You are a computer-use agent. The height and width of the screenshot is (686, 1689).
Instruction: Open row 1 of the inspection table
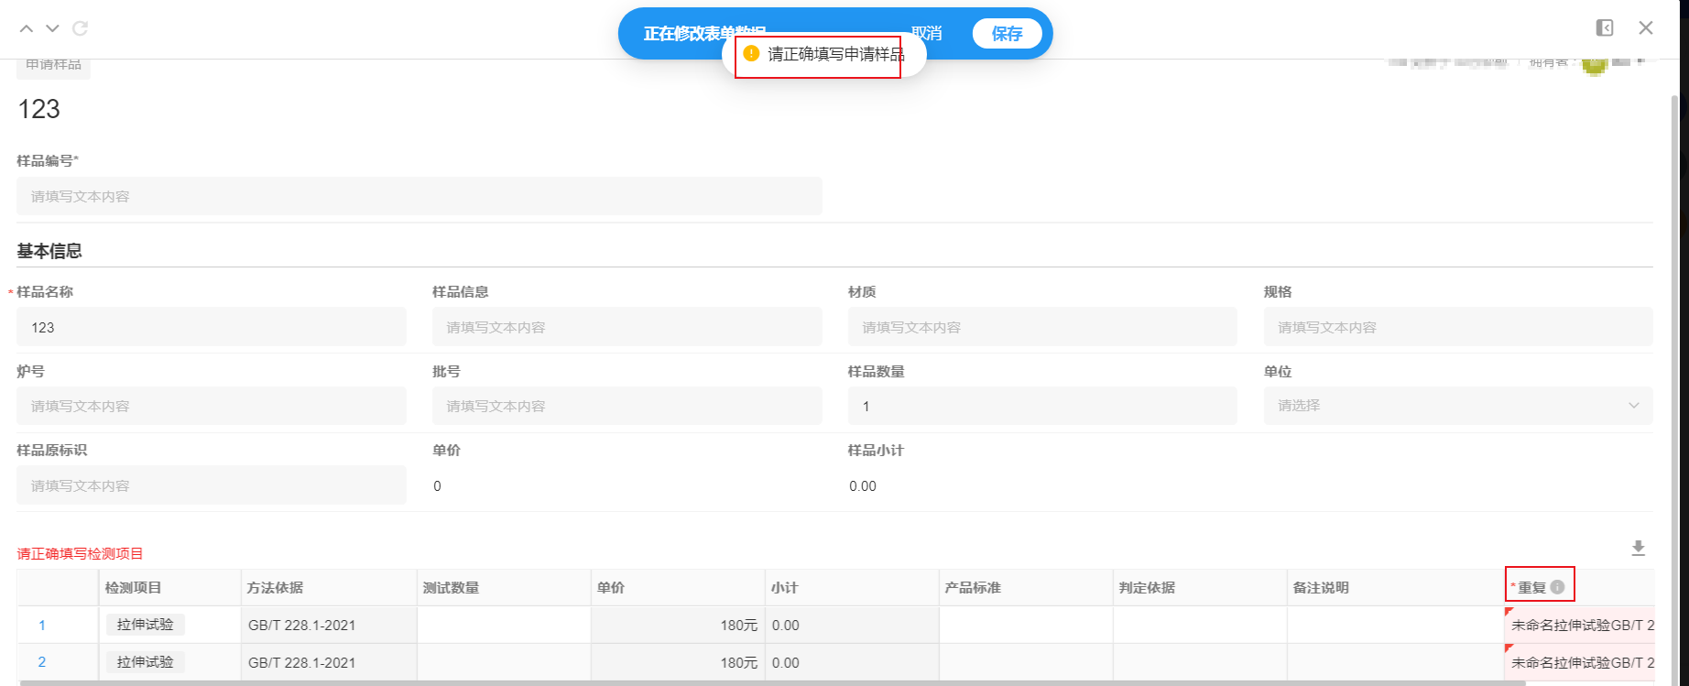tap(42, 626)
